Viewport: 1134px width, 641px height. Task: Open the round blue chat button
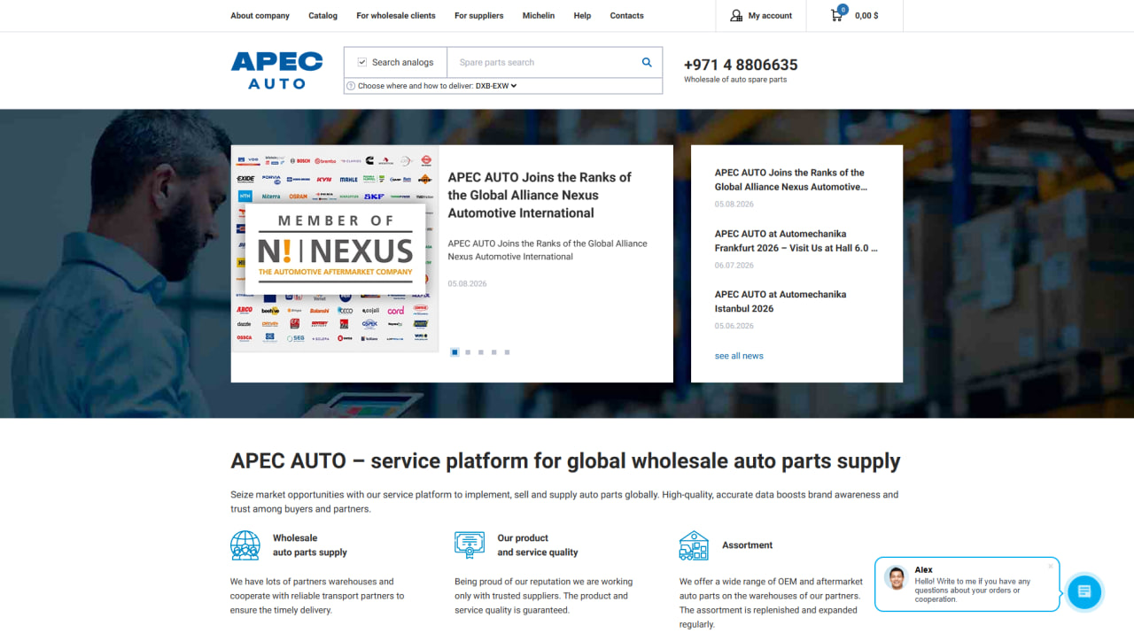point(1084,591)
